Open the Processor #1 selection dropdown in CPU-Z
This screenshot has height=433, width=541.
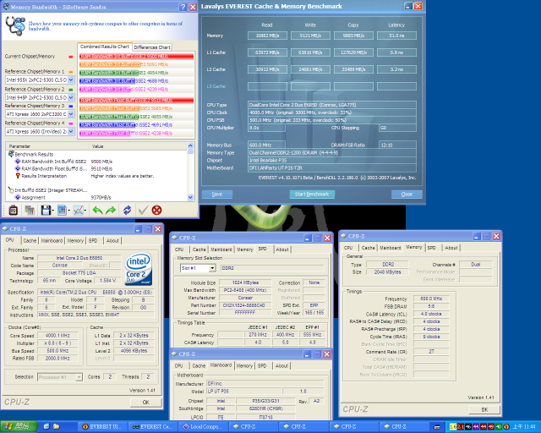(79, 377)
